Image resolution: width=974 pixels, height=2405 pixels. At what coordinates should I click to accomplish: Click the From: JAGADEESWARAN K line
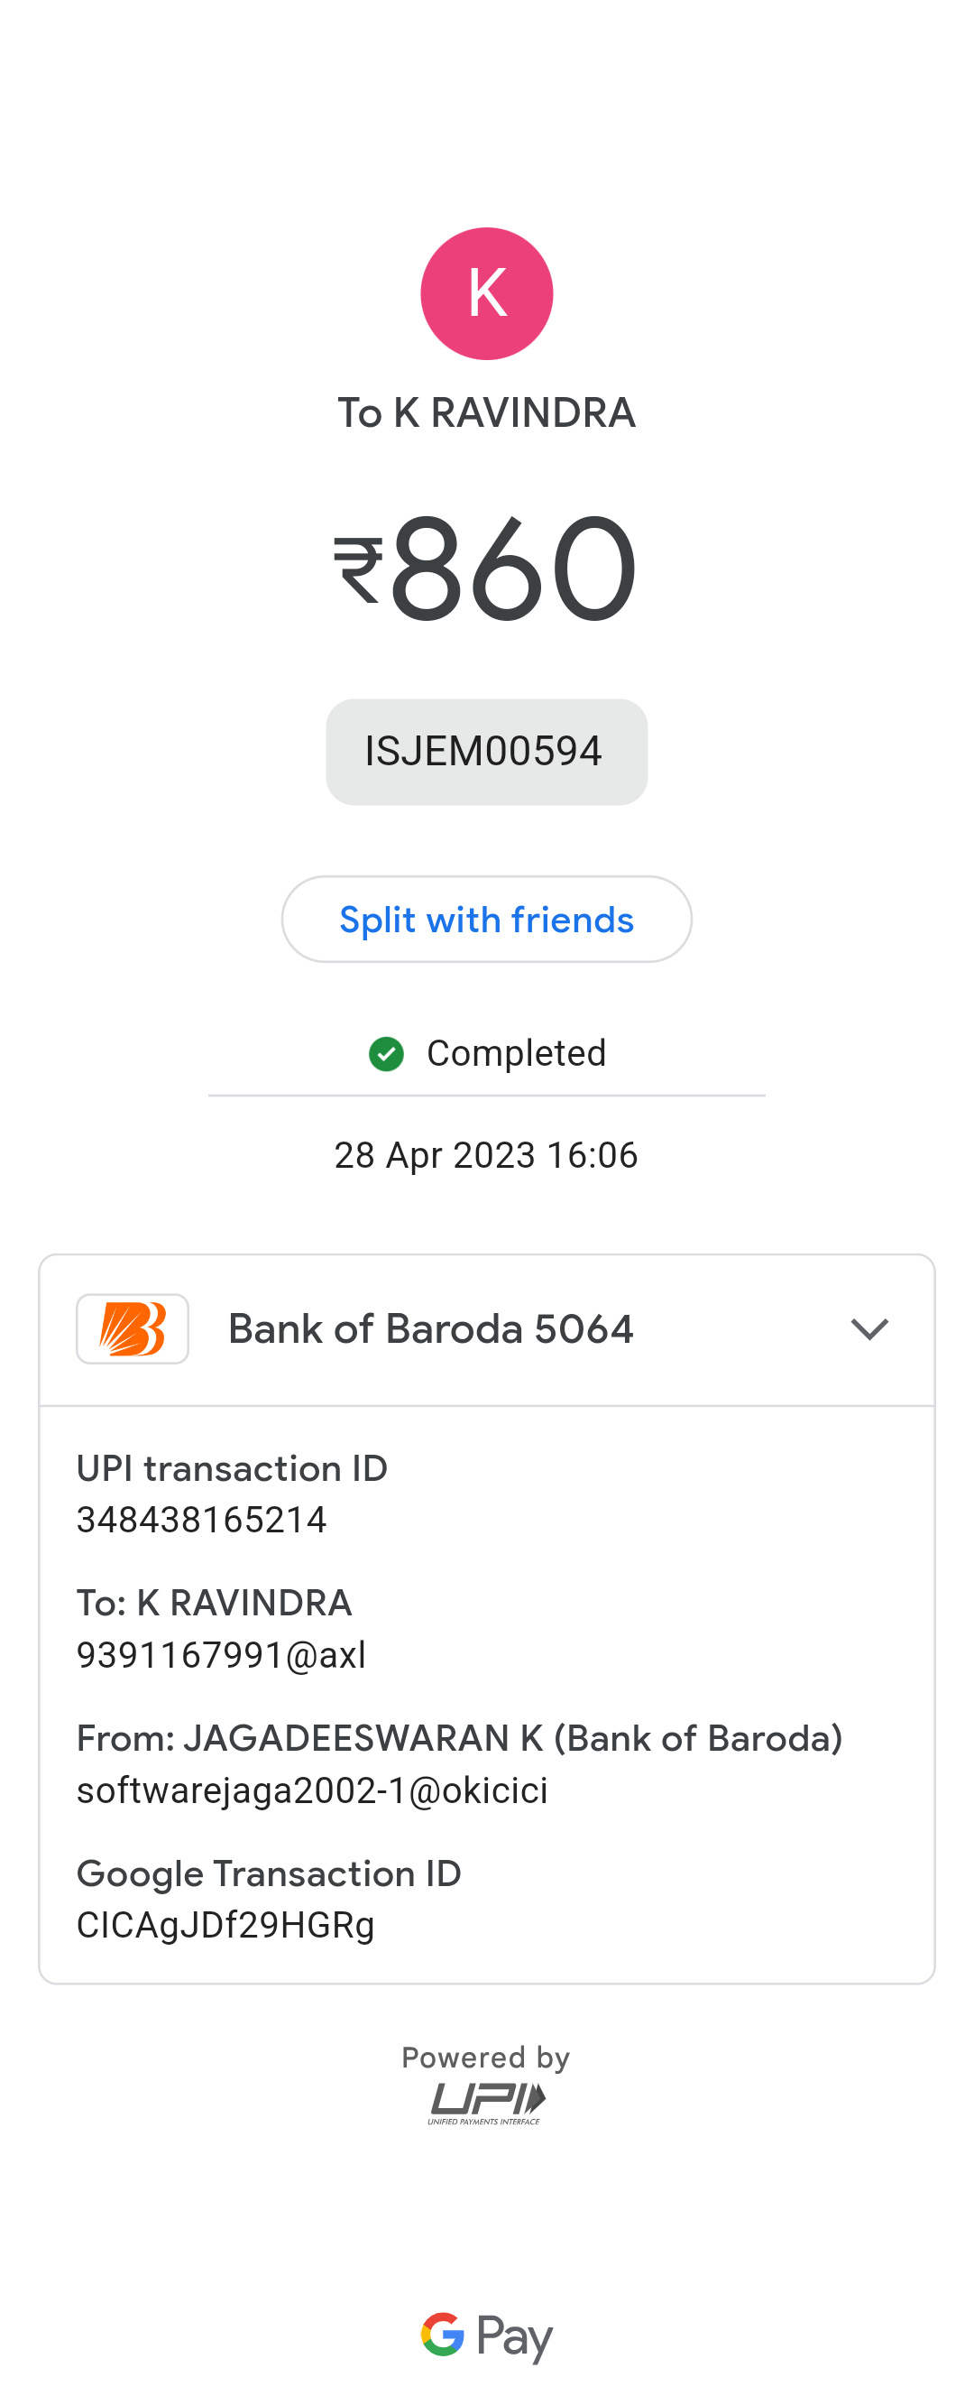tap(459, 1738)
